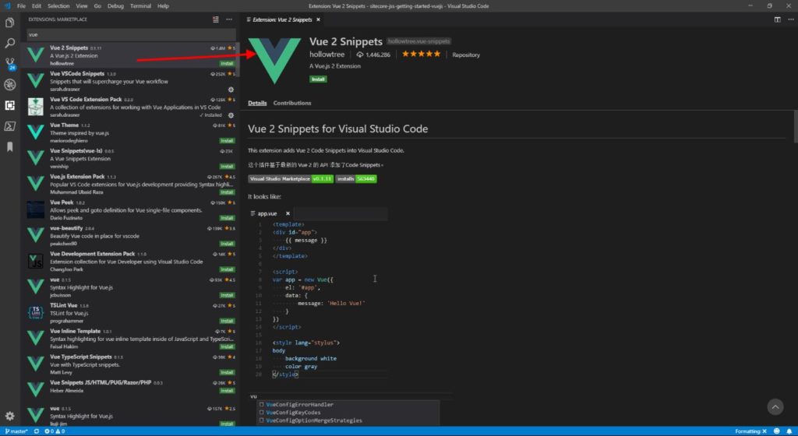
Task: Install Vue 2 Snippets from the sidebar list
Action: click(x=227, y=64)
